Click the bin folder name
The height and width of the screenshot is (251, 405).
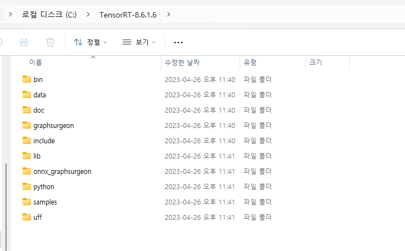[38, 79]
